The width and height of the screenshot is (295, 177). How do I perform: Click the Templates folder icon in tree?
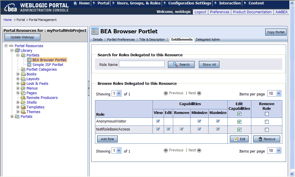point(23,107)
